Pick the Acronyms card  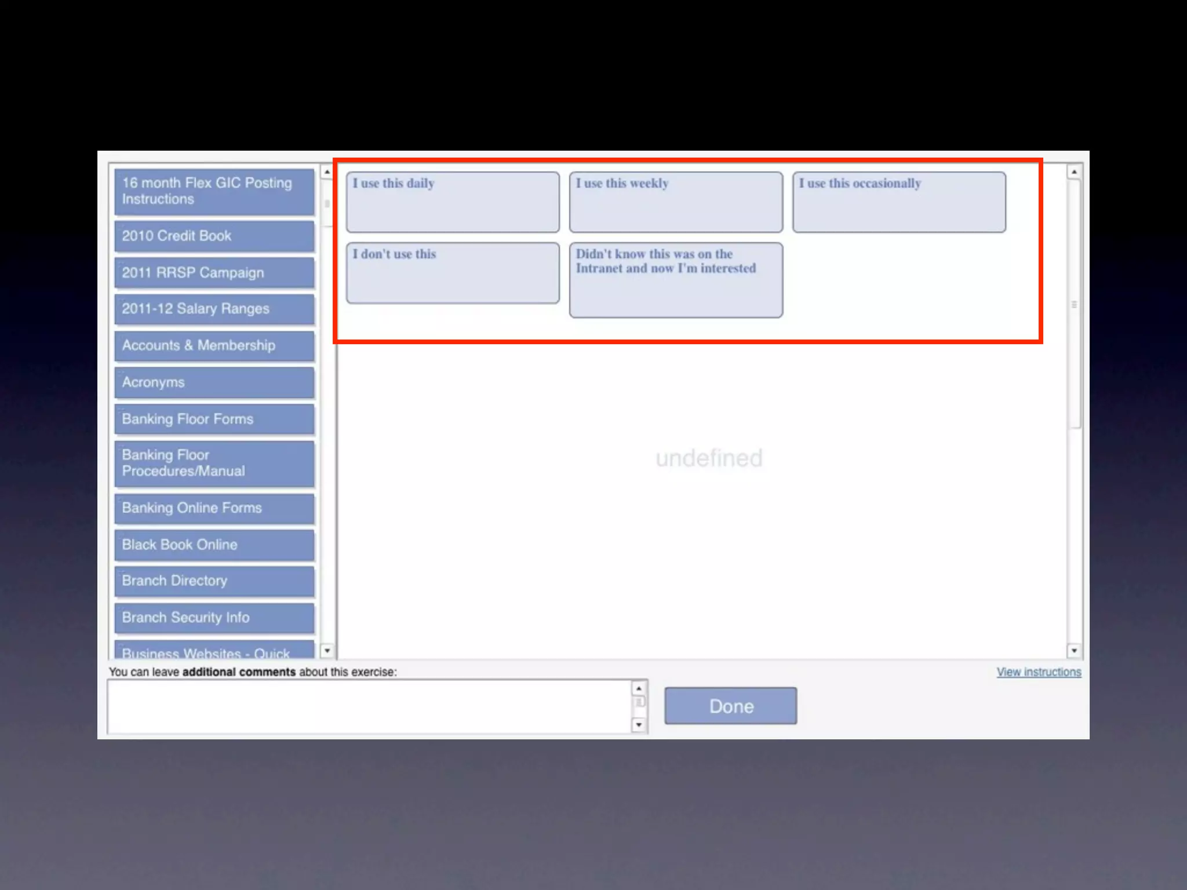[214, 382]
